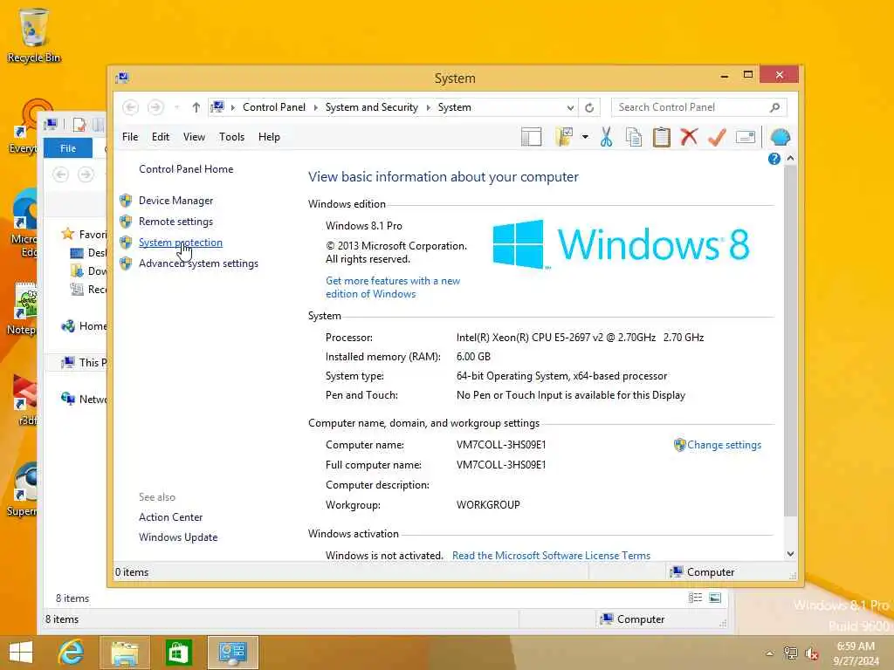
Task: Click the Search Control Panel field
Action: [x=699, y=107]
